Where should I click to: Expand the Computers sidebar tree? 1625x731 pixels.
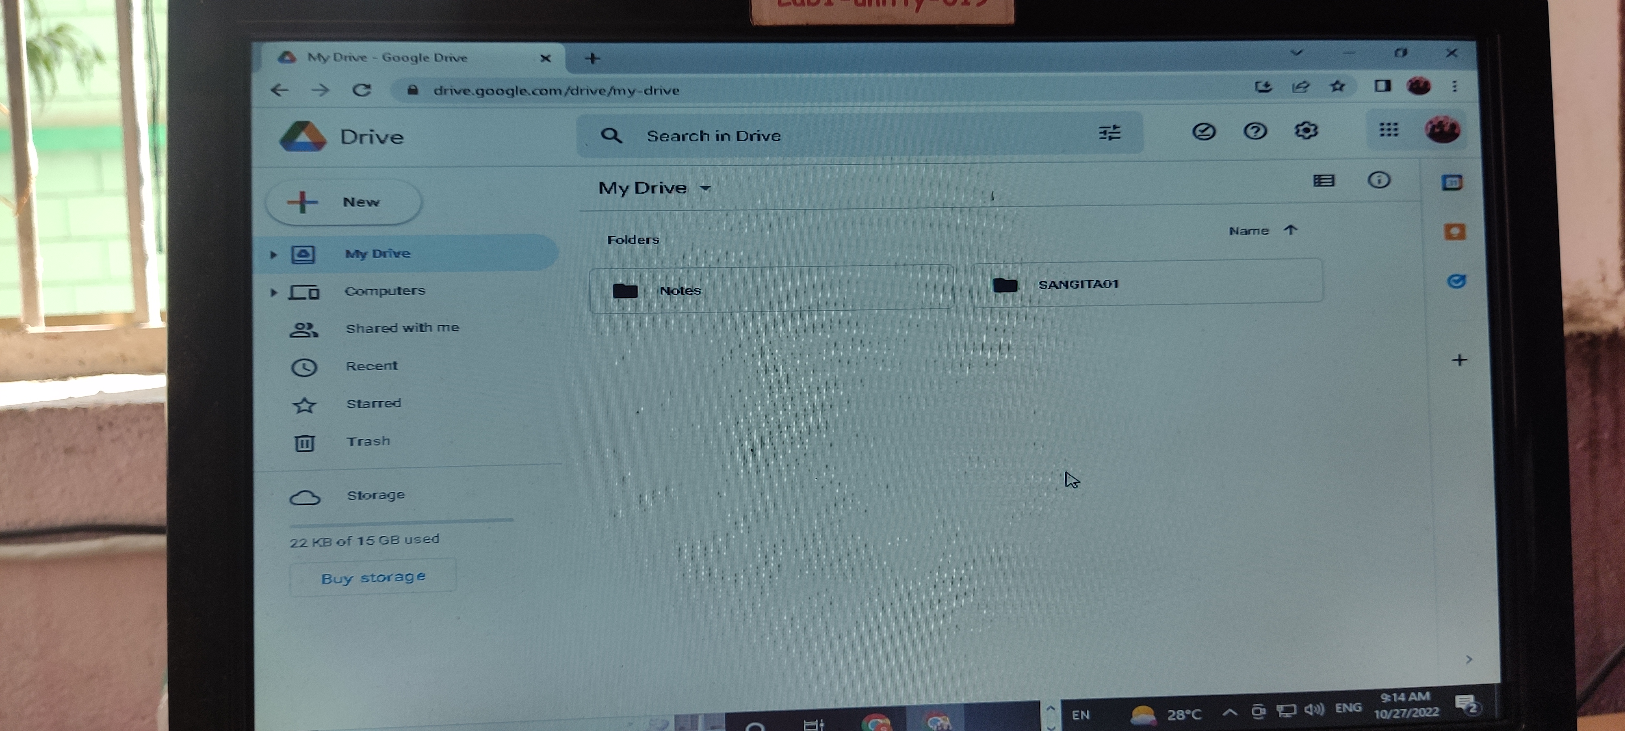(273, 292)
